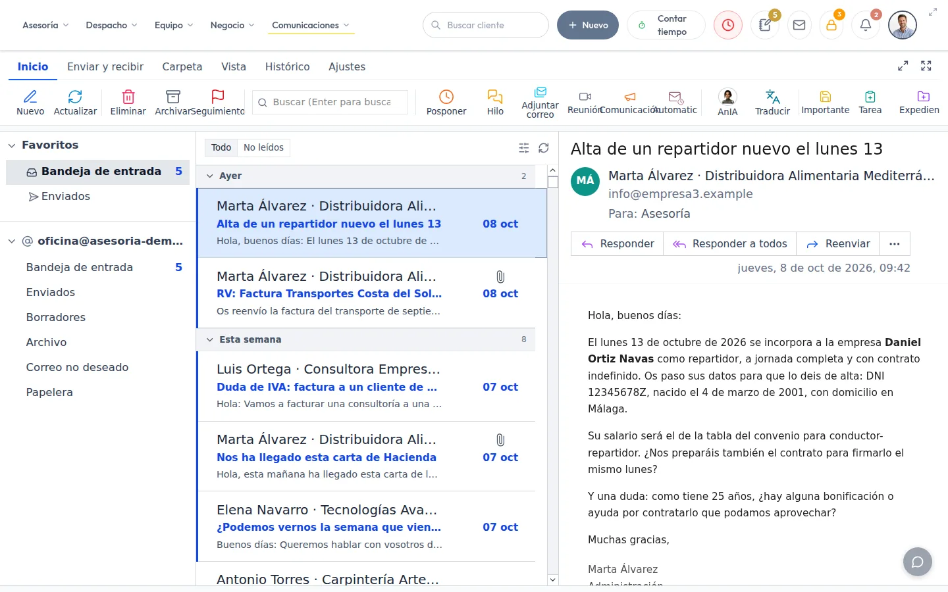
Task: Open notifications bell icon
Action: tap(866, 25)
